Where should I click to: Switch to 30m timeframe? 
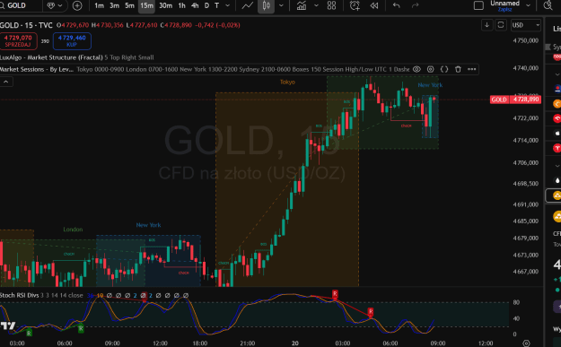coord(165,5)
